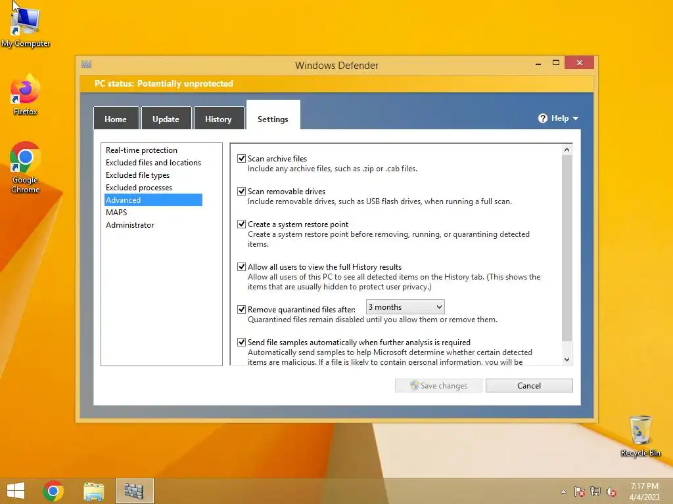Show hidden tray icons arrow

point(563,492)
